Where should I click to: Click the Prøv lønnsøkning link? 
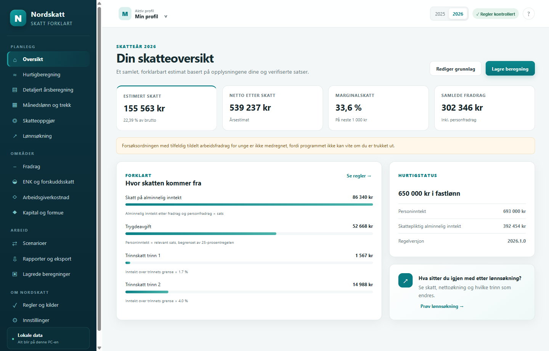point(442,306)
